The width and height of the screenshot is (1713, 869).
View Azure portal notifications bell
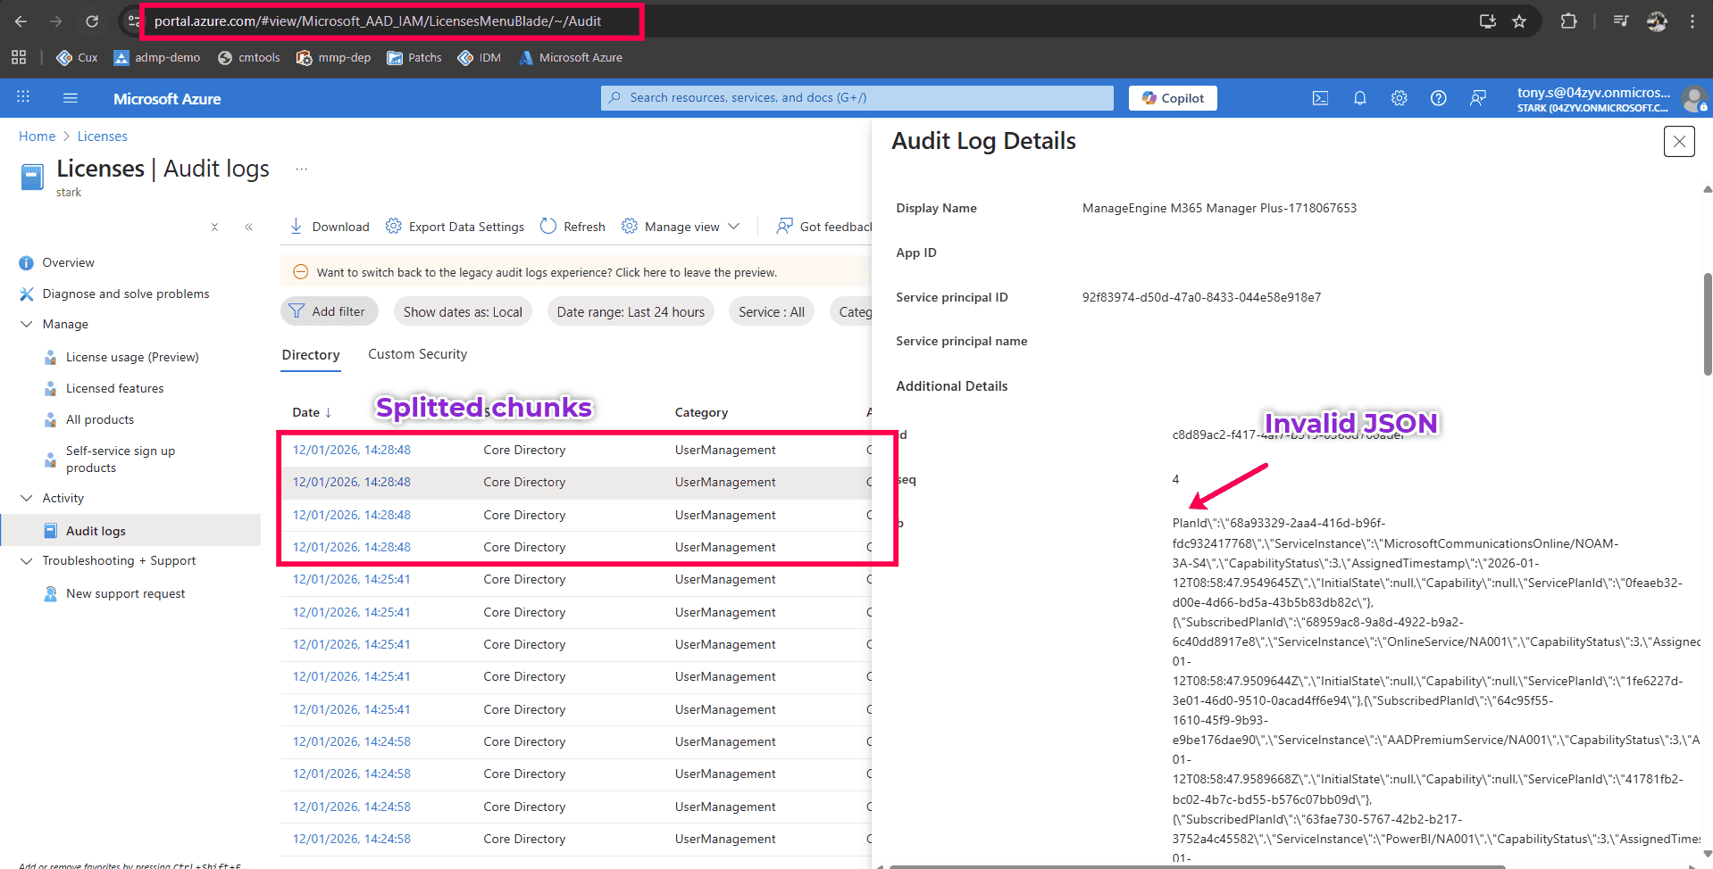point(1359,97)
